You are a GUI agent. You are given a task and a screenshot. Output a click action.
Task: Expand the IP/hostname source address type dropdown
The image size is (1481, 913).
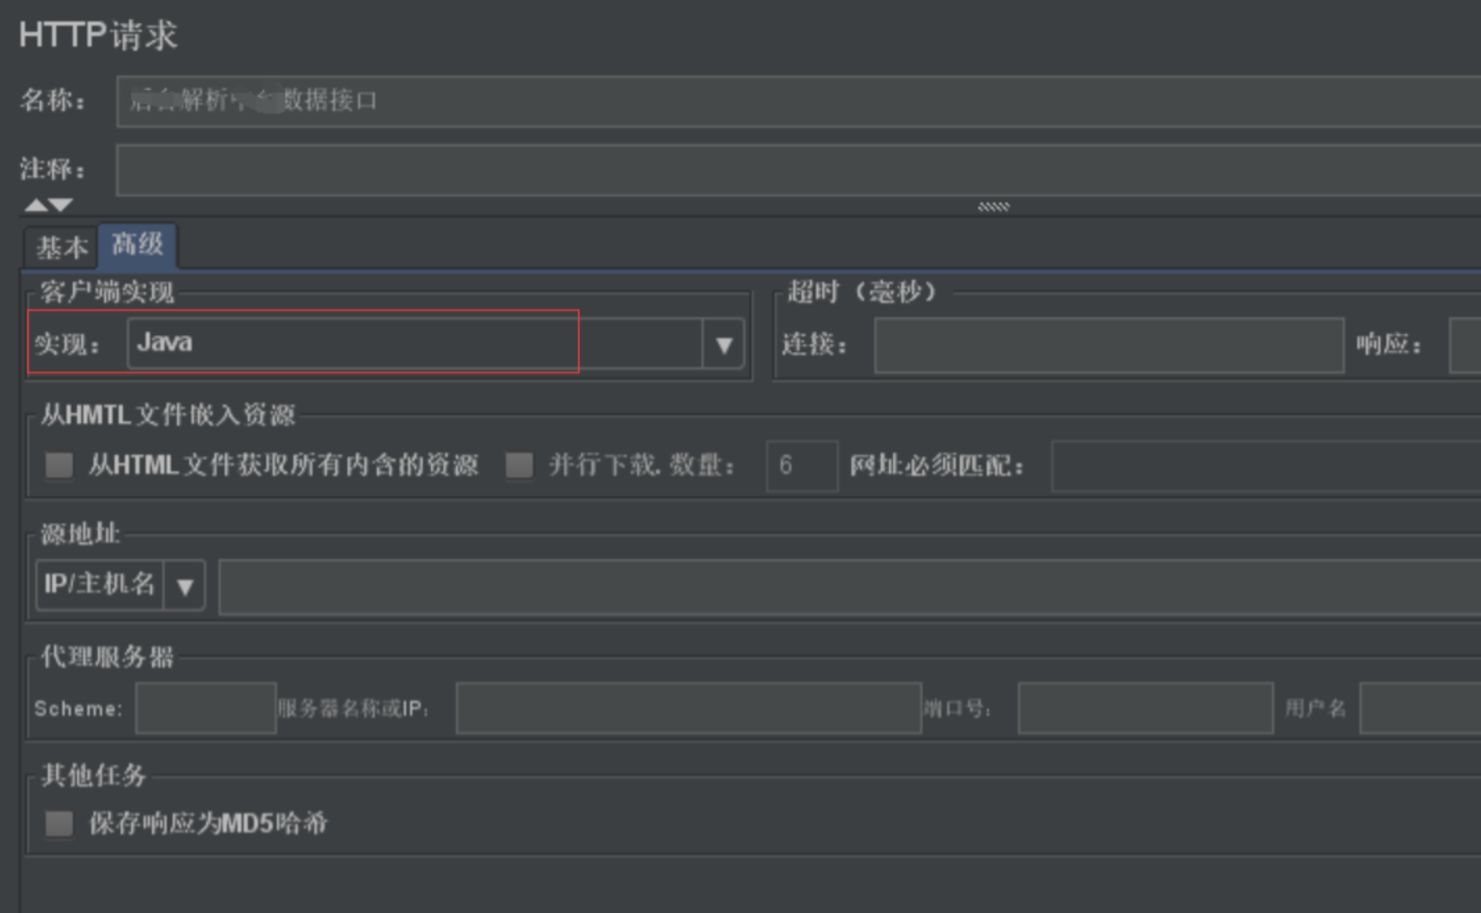pyautogui.click(x=185, y=586)
